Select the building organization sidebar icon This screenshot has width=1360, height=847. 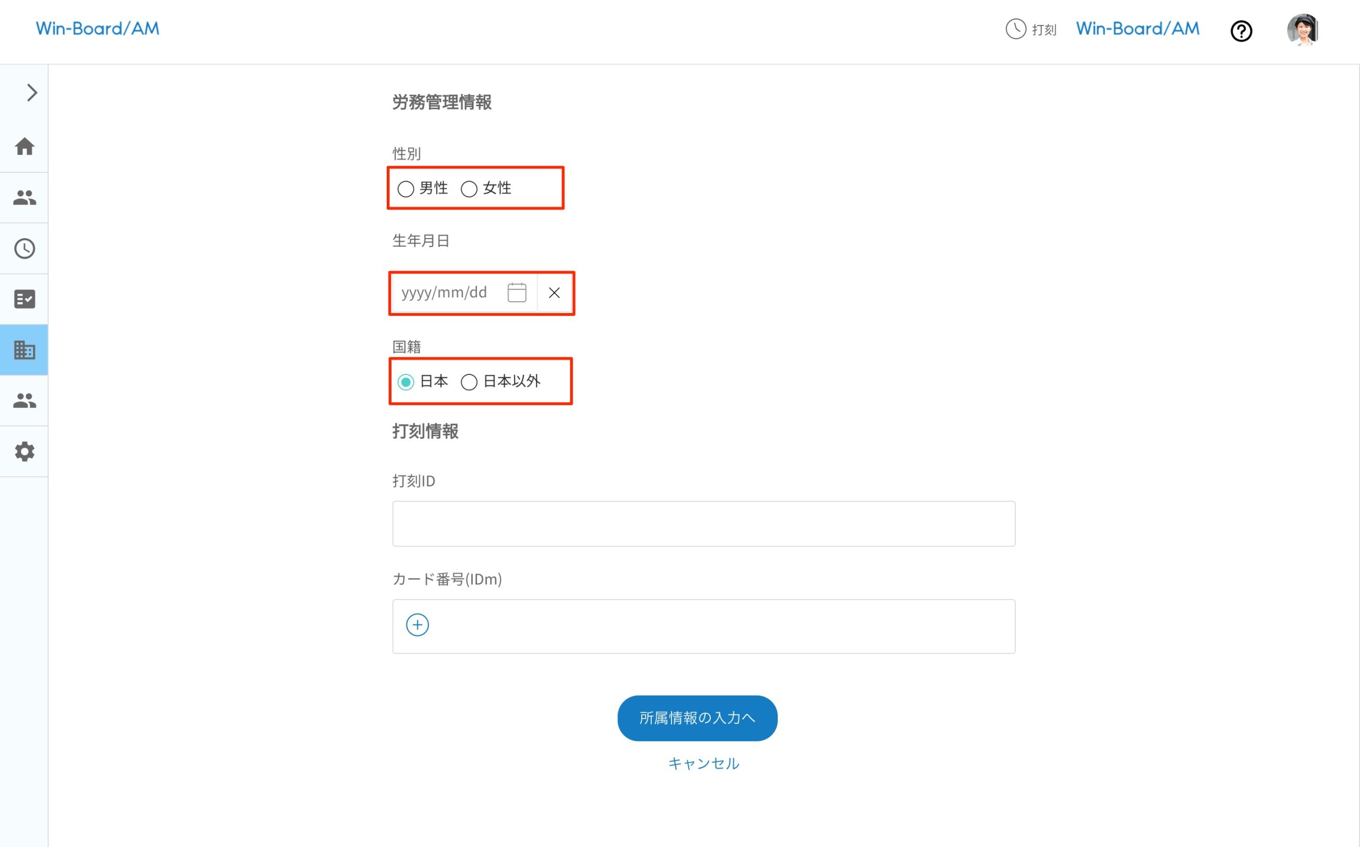[x=24, y=350]
